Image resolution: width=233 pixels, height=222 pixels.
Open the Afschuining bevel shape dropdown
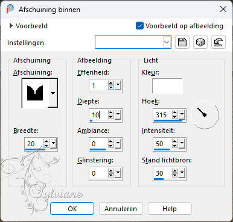coord(53,93)
